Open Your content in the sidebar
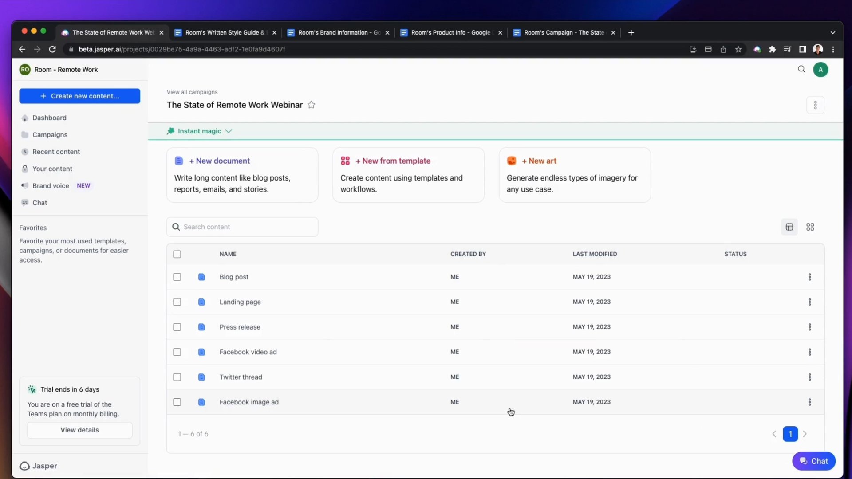The height and width of the screenshot is (479, 852). coord(52,169)
